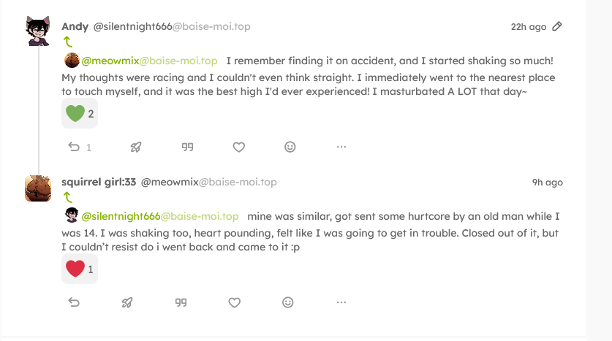This screenshot has width=612, height=341.
Task: Quote squirrel girl:33's post
Action: click(x=181, y=302)
